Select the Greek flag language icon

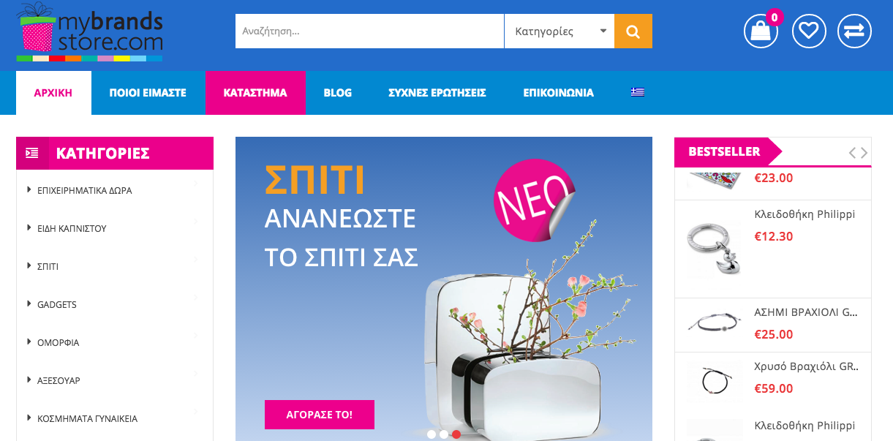[638, 92]
